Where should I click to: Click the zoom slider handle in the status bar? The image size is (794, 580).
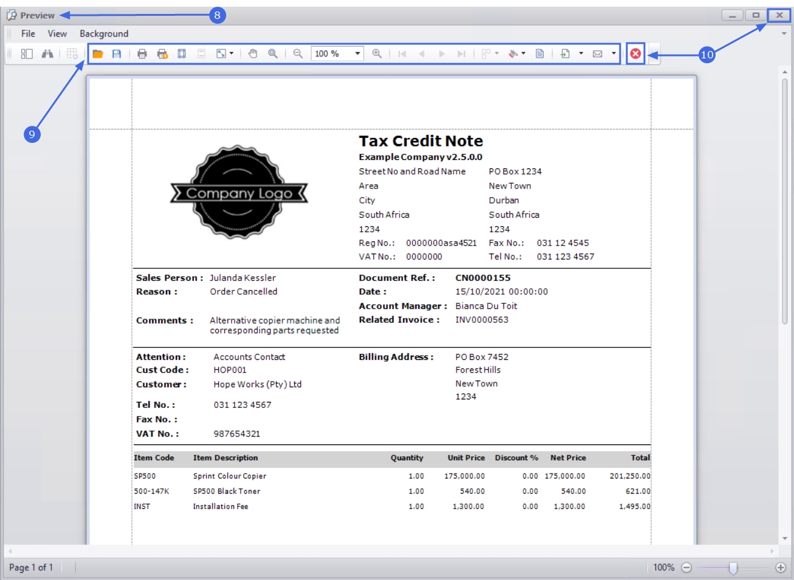[733, 568]
